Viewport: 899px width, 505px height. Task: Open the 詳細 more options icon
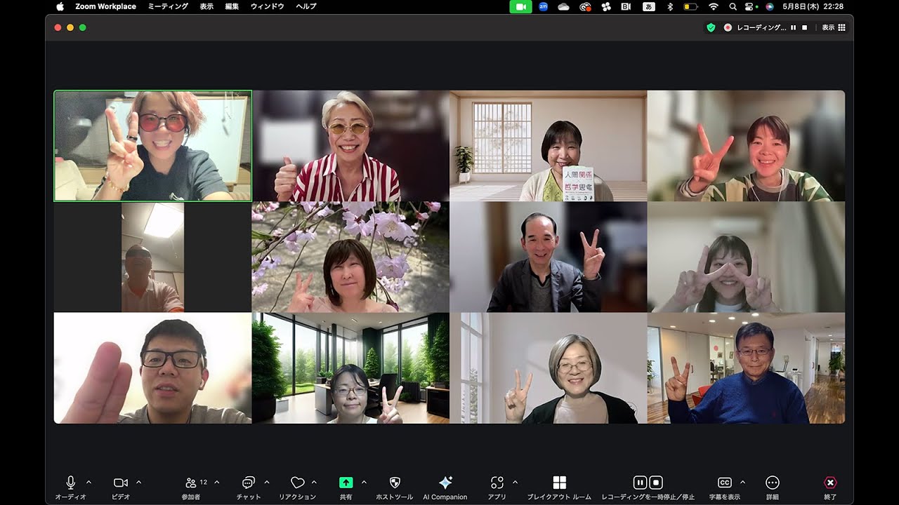pyautogui.click(x=772, y=483)
